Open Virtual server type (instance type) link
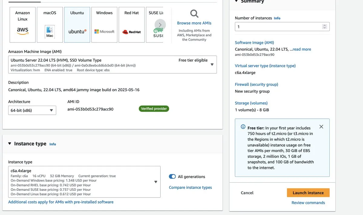The image size is (363, 215). (265, 66)
